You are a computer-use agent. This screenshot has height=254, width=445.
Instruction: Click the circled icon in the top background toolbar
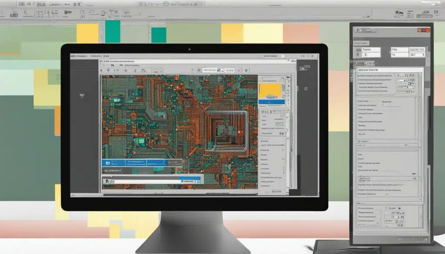(x=166, y=3)
